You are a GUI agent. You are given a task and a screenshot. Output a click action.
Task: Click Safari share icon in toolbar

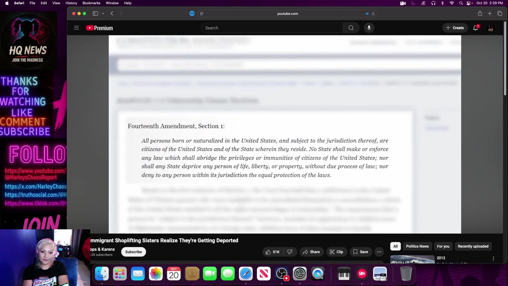point(480,14)
